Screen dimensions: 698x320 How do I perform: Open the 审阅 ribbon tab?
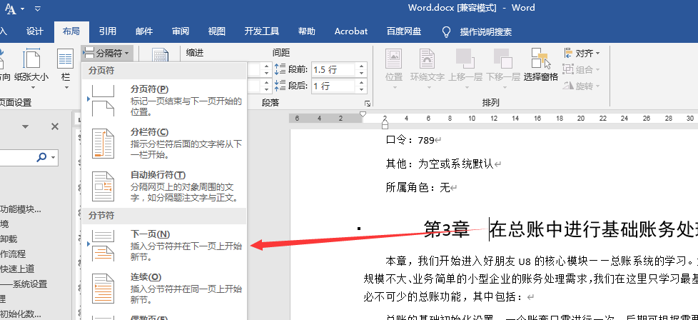(181, 31)
